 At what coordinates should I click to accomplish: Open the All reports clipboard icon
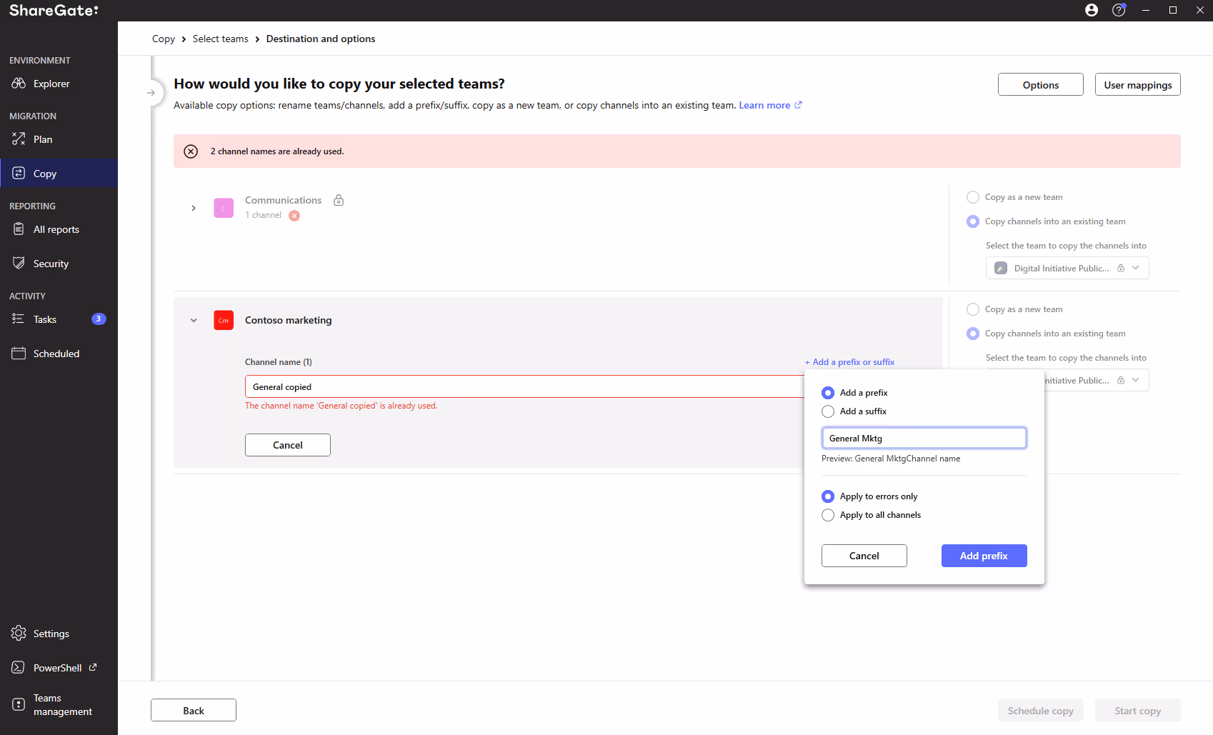click(19, 229)
